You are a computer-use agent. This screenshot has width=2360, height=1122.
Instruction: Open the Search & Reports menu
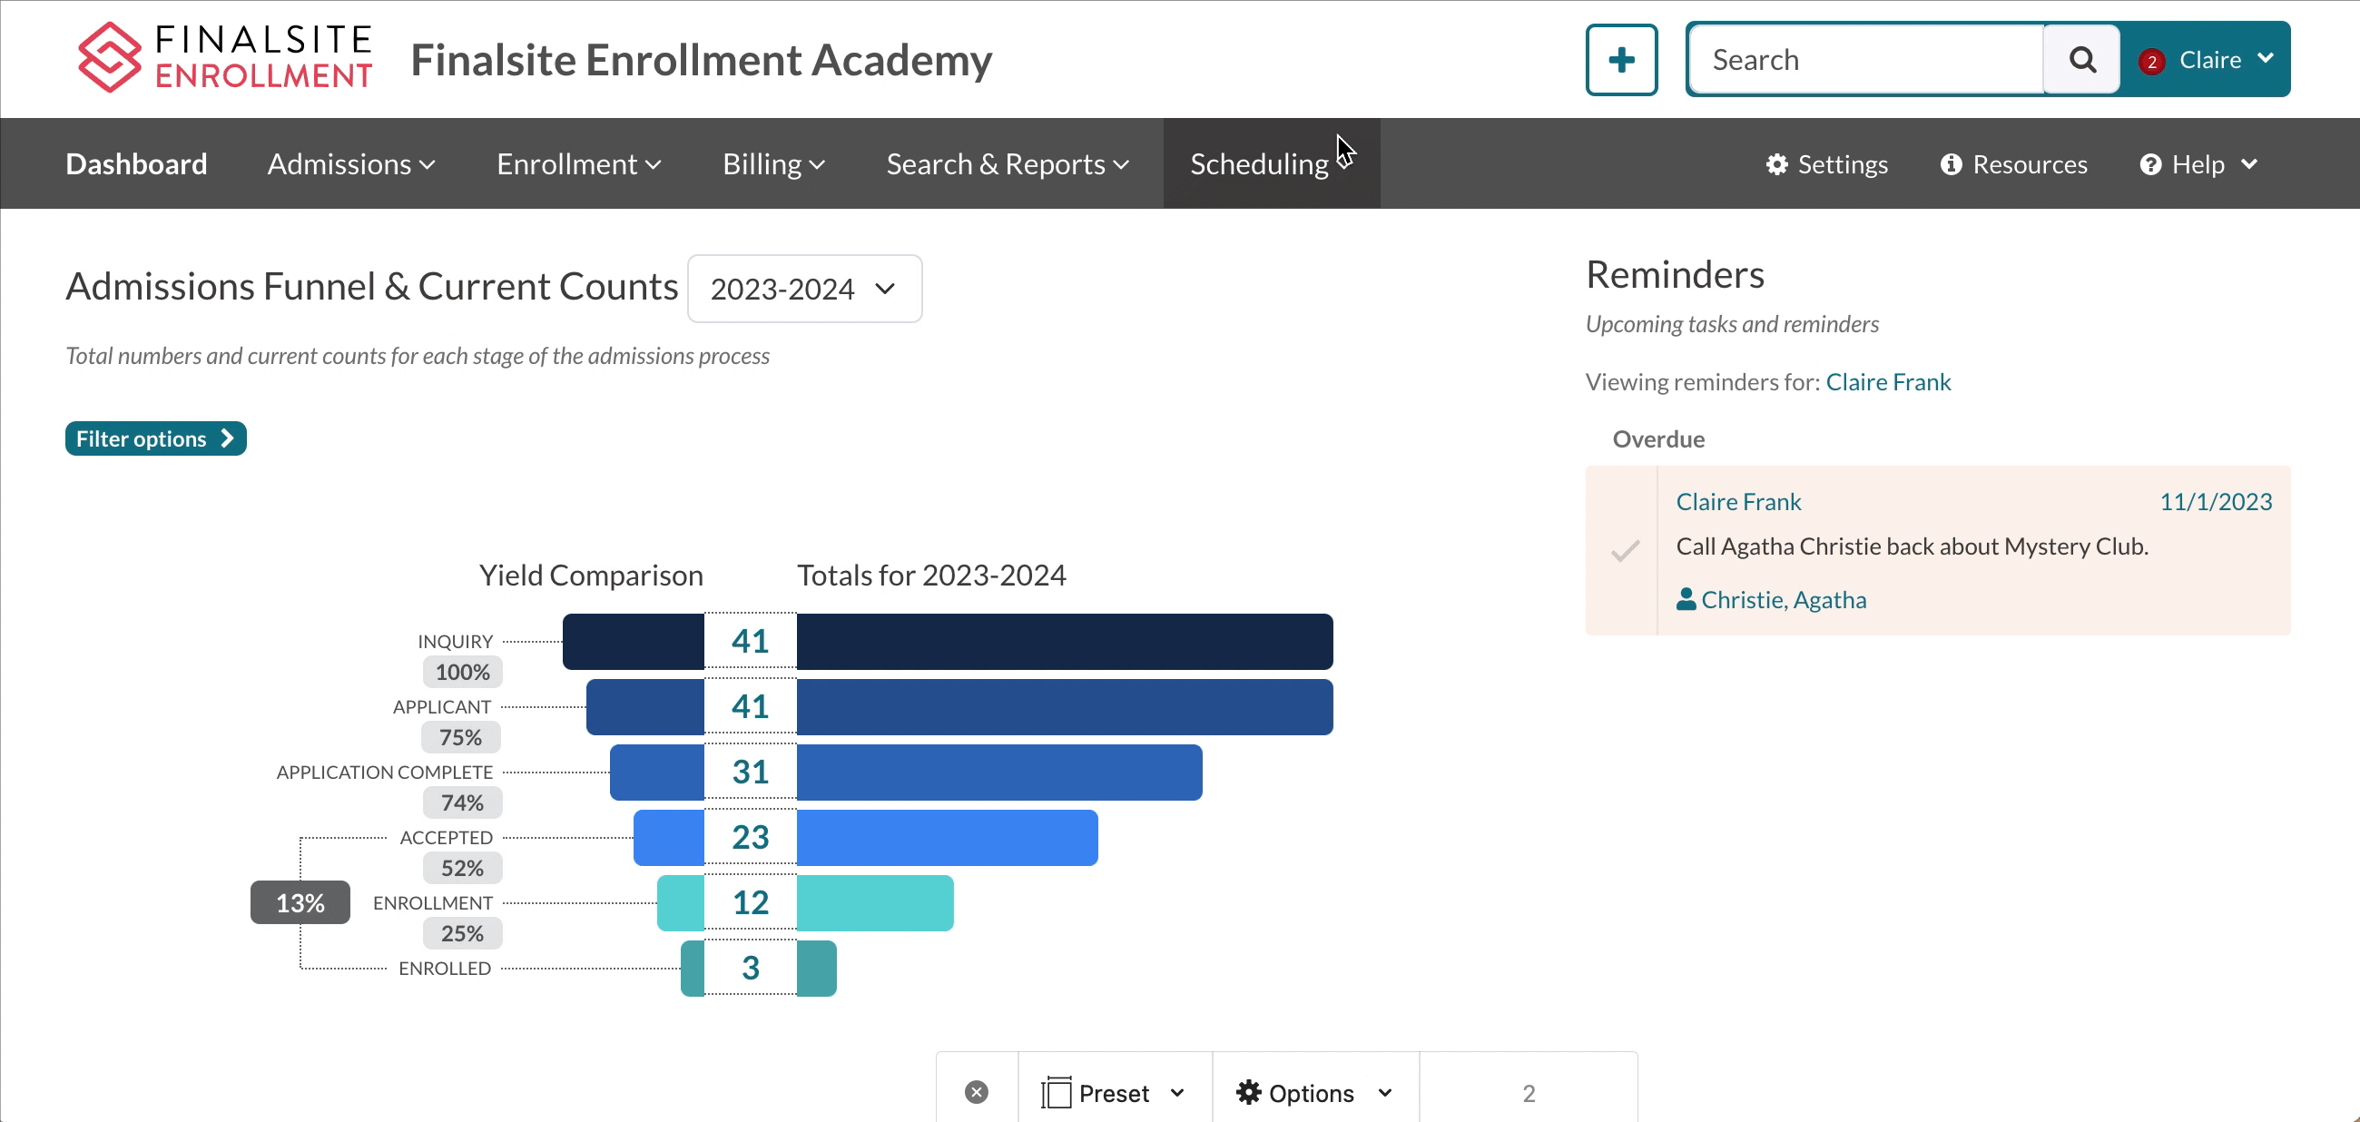click(1007, 164)
